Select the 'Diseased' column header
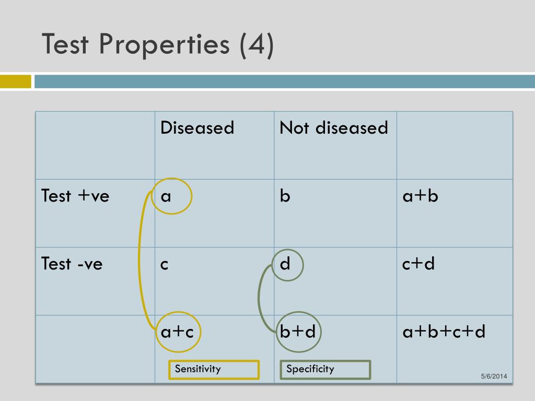Viewport: 535px width, 401px height. (x=197, y=128)
